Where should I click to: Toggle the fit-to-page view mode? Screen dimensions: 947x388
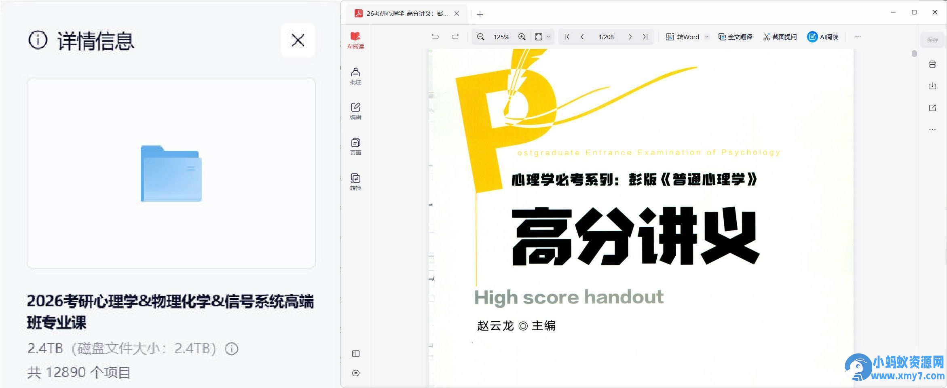point(538,36)
